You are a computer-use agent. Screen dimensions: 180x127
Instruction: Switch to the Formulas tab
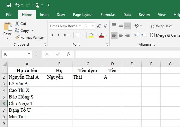pos(108,15)
